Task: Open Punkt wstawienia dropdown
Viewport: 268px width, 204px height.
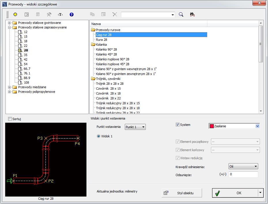Action: (x=135, y=127)
